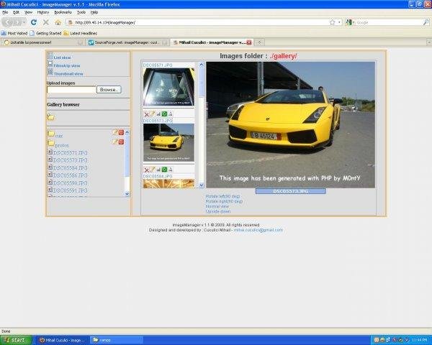Click the Thumbnail view icon
The width and height of the screenshot is (432, 345).
(50, 72)
